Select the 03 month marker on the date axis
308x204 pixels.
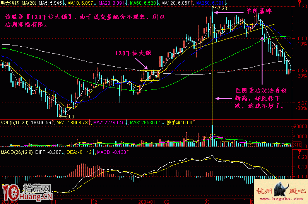(x=207, y=202)
